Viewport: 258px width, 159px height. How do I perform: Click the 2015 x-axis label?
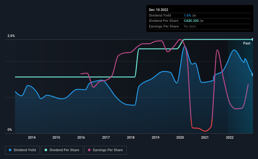[x=56, y=137]
